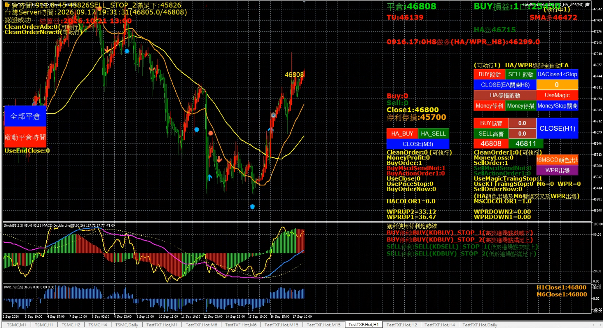Enable the SELL啟動 button

(x=521, y=74)
